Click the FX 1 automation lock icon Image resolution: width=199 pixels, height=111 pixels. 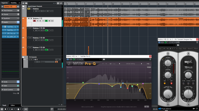57,62
